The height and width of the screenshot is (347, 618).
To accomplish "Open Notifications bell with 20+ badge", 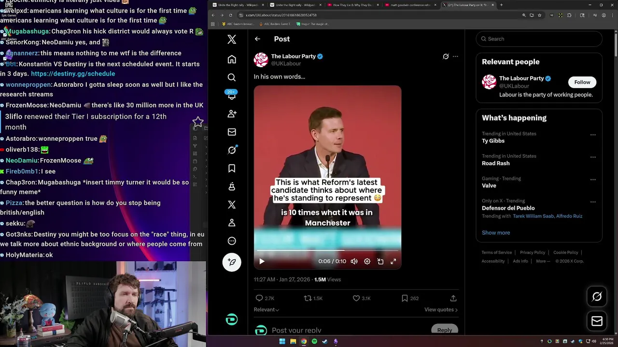I will [x=232, y=95].
